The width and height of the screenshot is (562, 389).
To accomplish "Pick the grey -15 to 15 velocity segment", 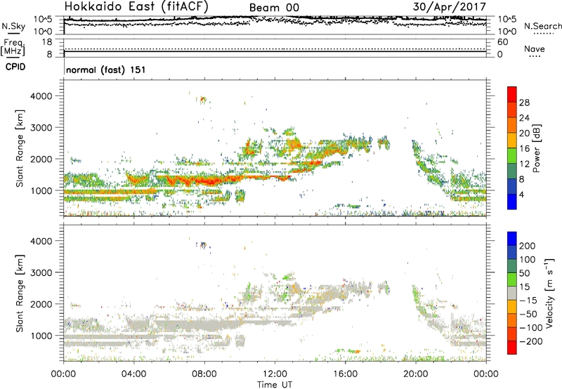I will pos(512,294).
